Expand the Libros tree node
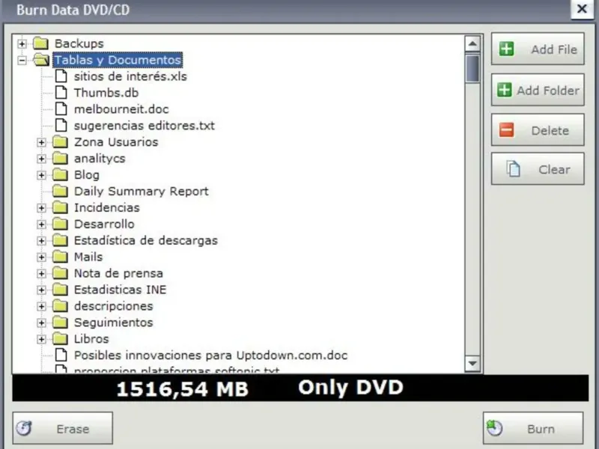This screenshot has width=599, height=449. coord(41,340)
